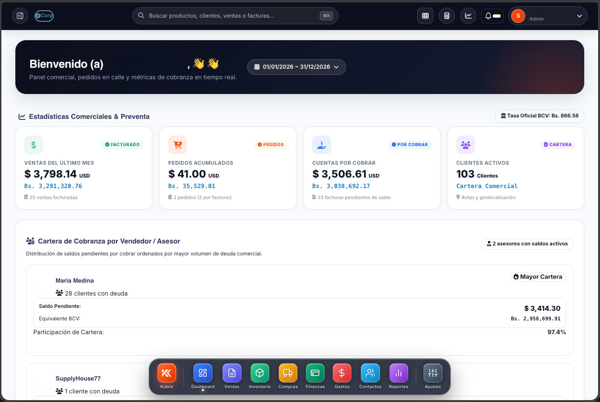Viewport: 600px width, 402px height.
Task: Click Bs. 3,038,692.17 value
Action: pos(341,186)
